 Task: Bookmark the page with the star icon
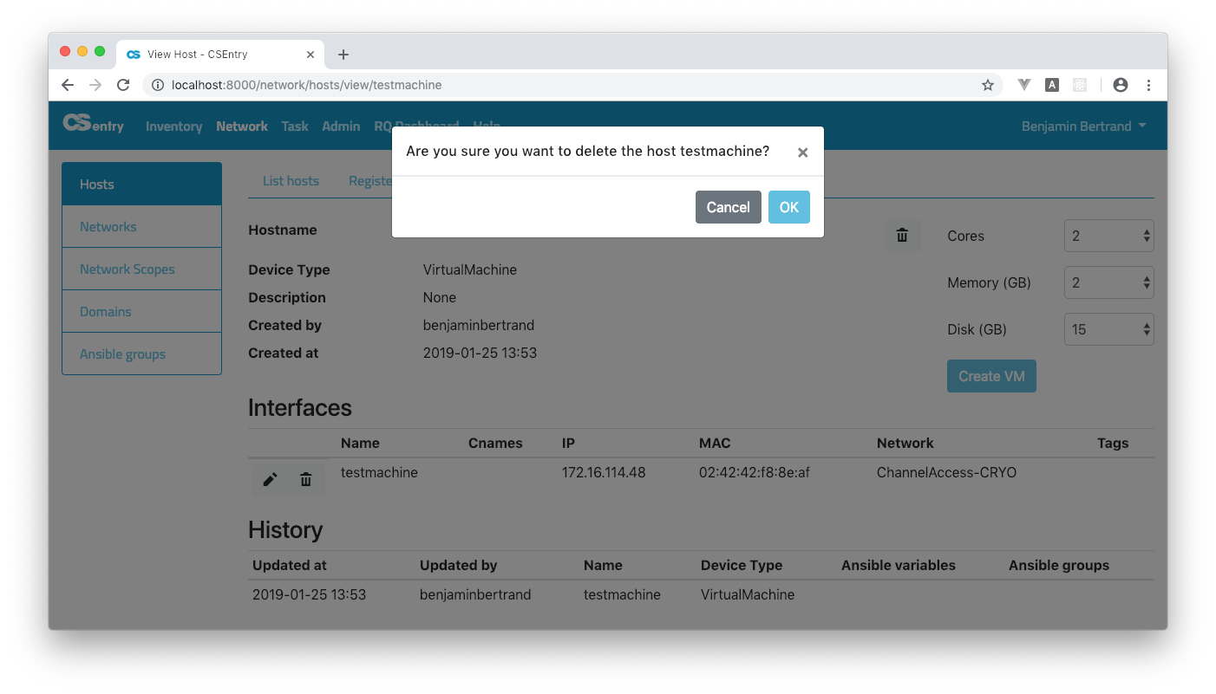987,85
